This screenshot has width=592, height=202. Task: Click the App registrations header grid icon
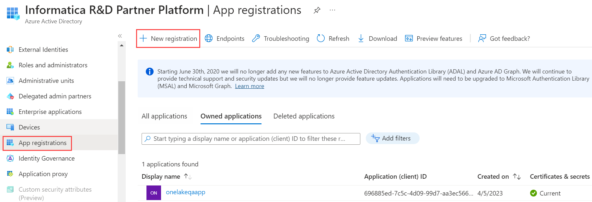point(13,14)
